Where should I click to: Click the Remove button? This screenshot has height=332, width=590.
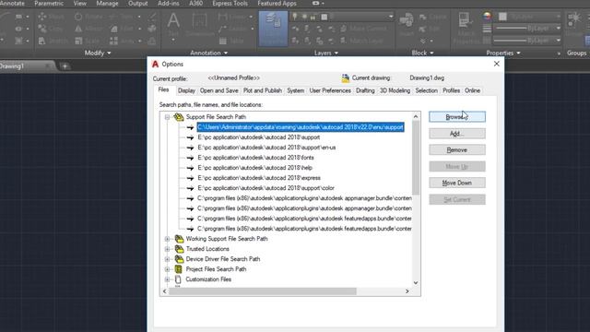click(457, 150)
